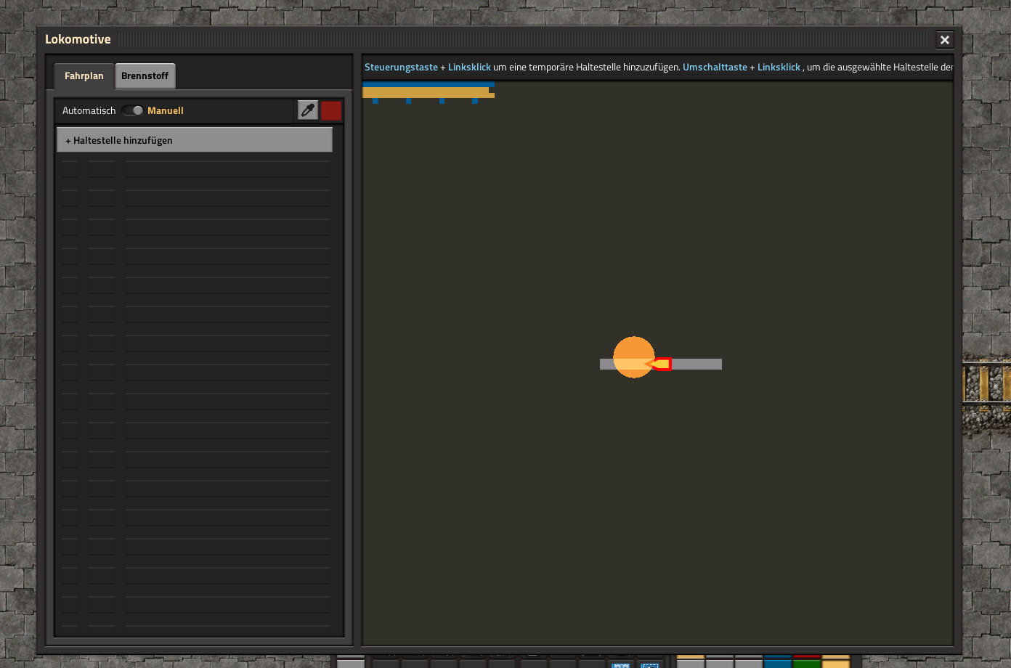Click the yellow slot in the bottom bar

pos(835,661)
